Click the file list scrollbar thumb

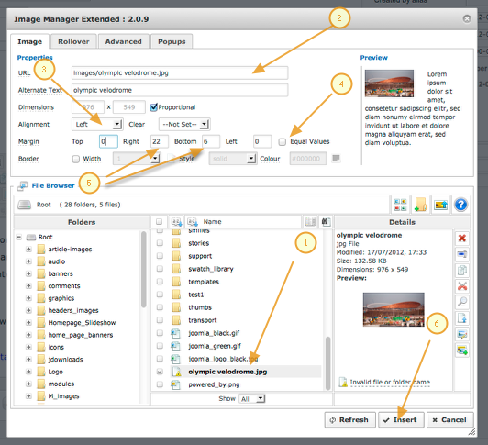327,363
